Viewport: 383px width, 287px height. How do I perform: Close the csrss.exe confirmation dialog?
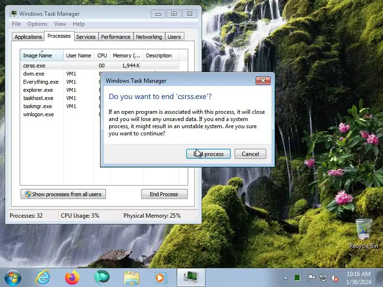(x=263, y=80)
